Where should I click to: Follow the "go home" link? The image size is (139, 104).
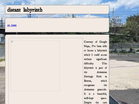click(12, 25)
